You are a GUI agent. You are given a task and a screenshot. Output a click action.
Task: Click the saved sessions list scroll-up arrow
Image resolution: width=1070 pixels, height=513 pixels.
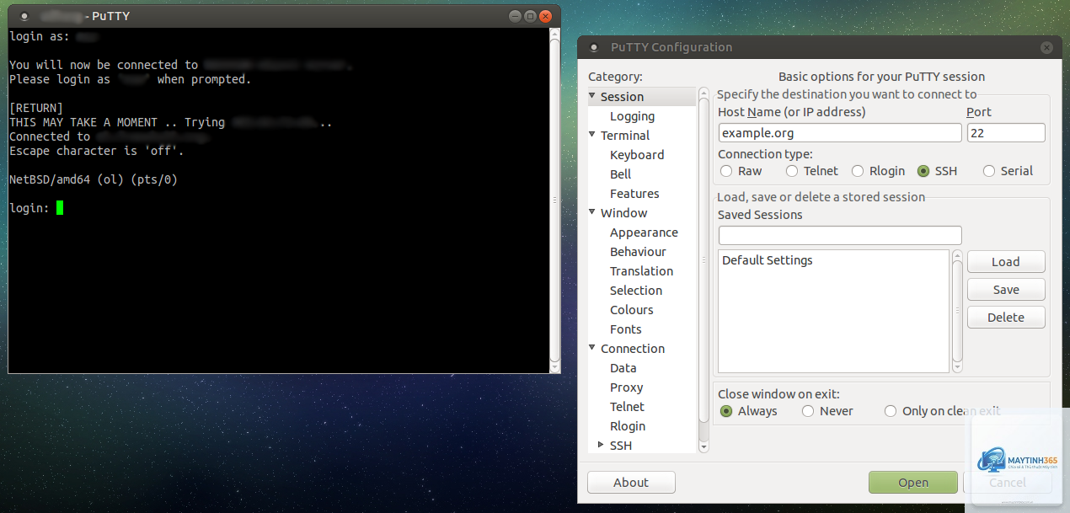[x=957, y=254]
